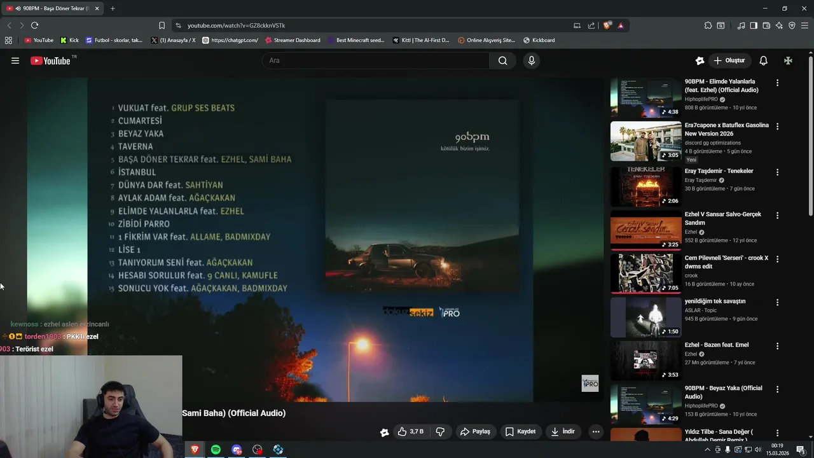The width and height of the screenshot is (814, 458).
Task: Click the search magnifier button
Action: point(503,60)
